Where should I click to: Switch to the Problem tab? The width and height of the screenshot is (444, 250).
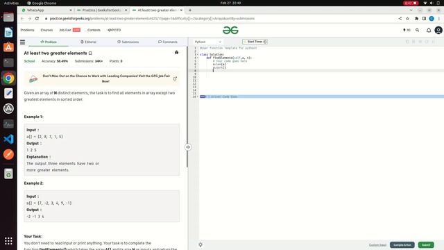pyautogui.click(x=49, y=42)
